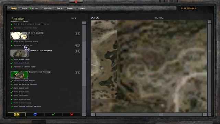Viewport: 220px width, 124px height.
Task: Filter completed tasks with green checkmark icon
Action: click(54, 114)
